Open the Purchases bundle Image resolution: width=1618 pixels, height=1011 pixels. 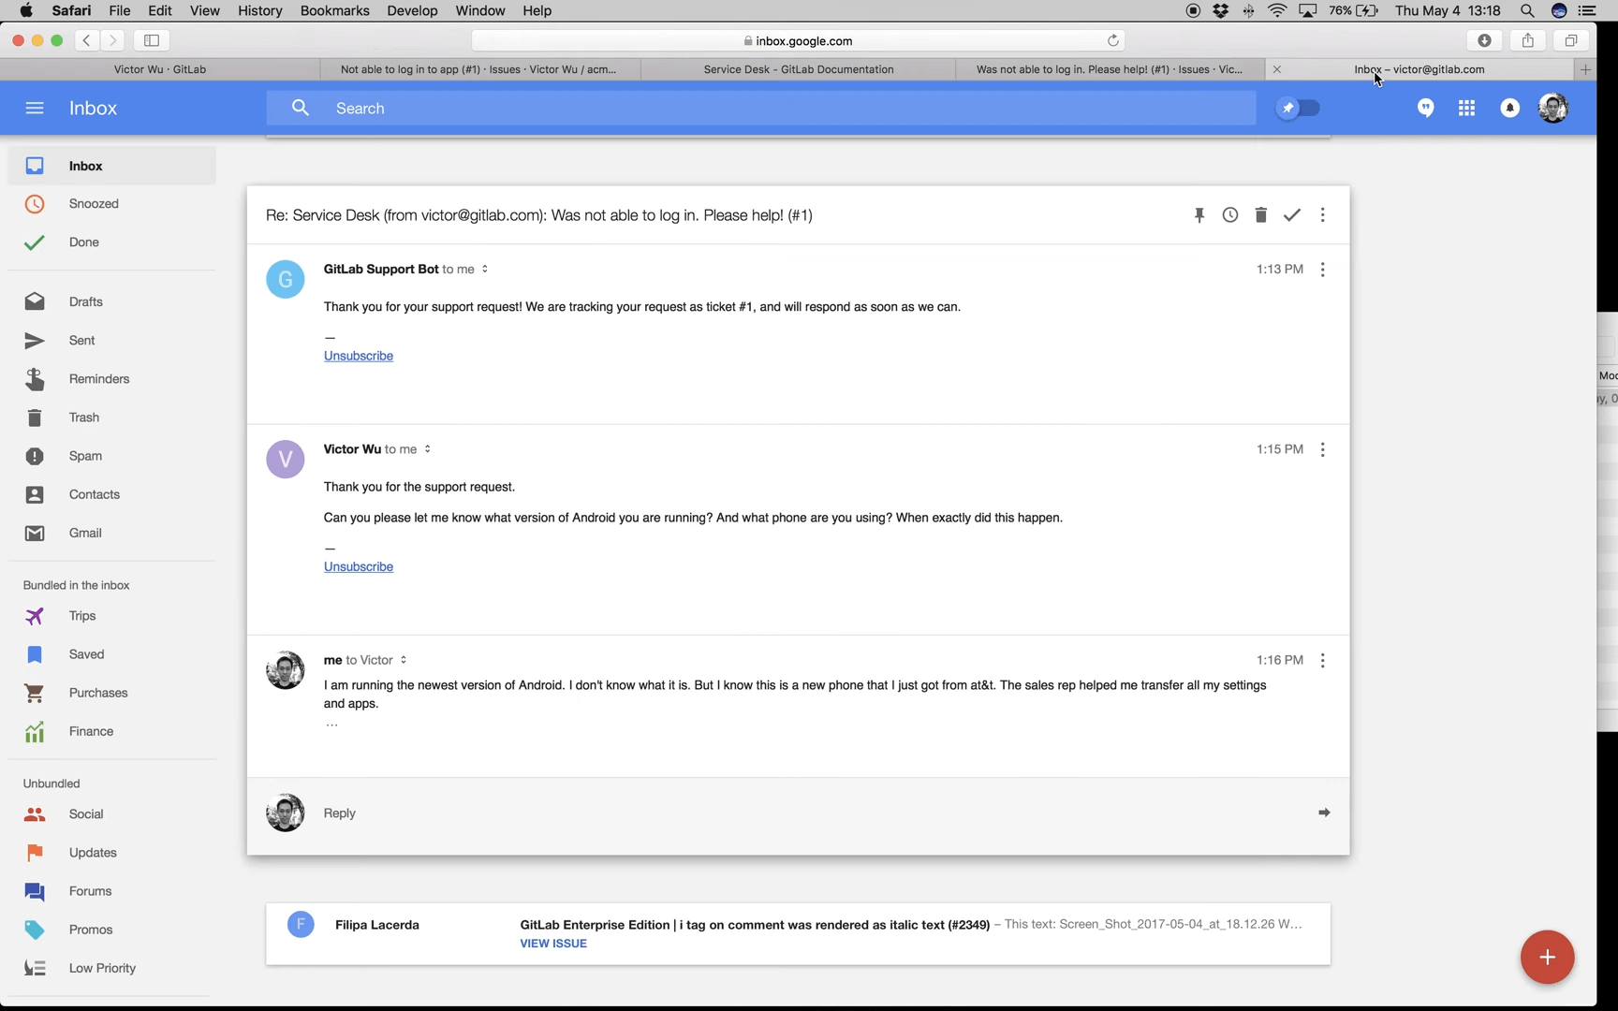[x=112, y=693]
